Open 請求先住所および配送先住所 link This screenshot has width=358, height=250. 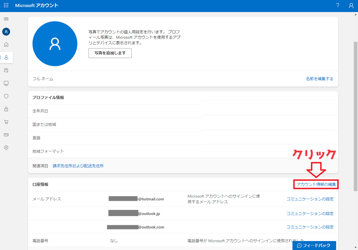coord(78,166)
